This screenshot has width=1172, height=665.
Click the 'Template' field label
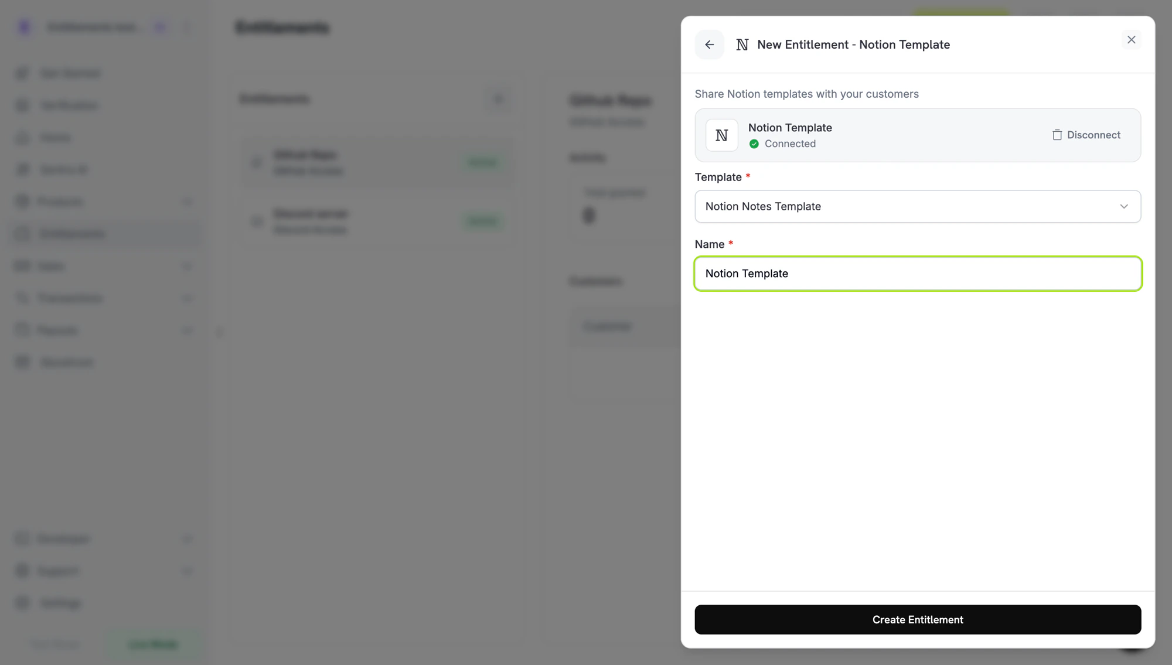[x=718, y=177]
